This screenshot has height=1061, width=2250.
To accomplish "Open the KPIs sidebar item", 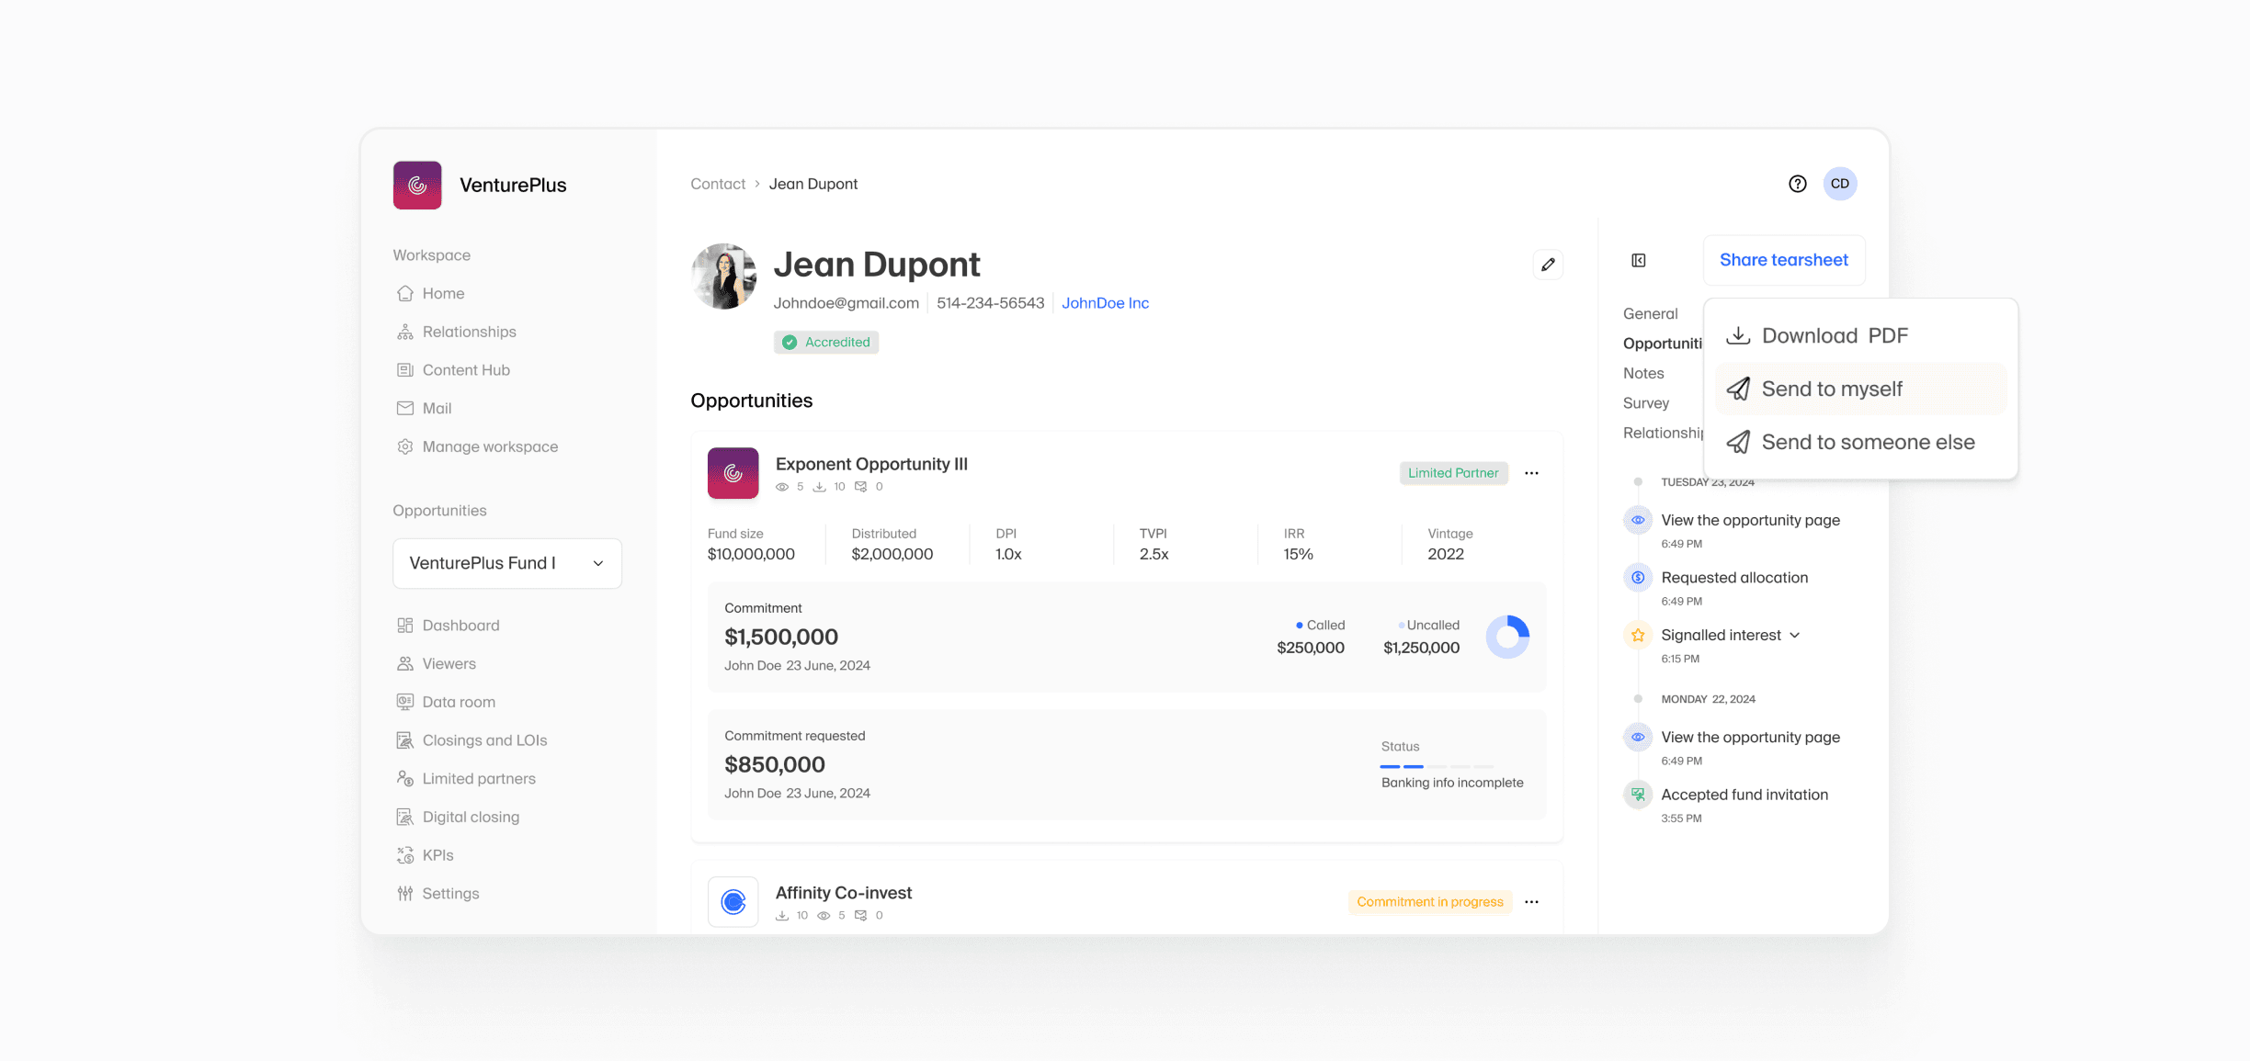I will click(x=437, y=855).
